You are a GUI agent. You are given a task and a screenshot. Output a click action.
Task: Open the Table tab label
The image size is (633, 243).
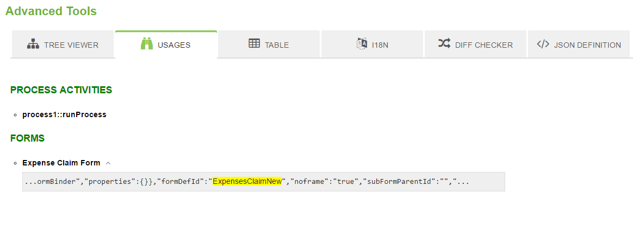coord(277,45)
